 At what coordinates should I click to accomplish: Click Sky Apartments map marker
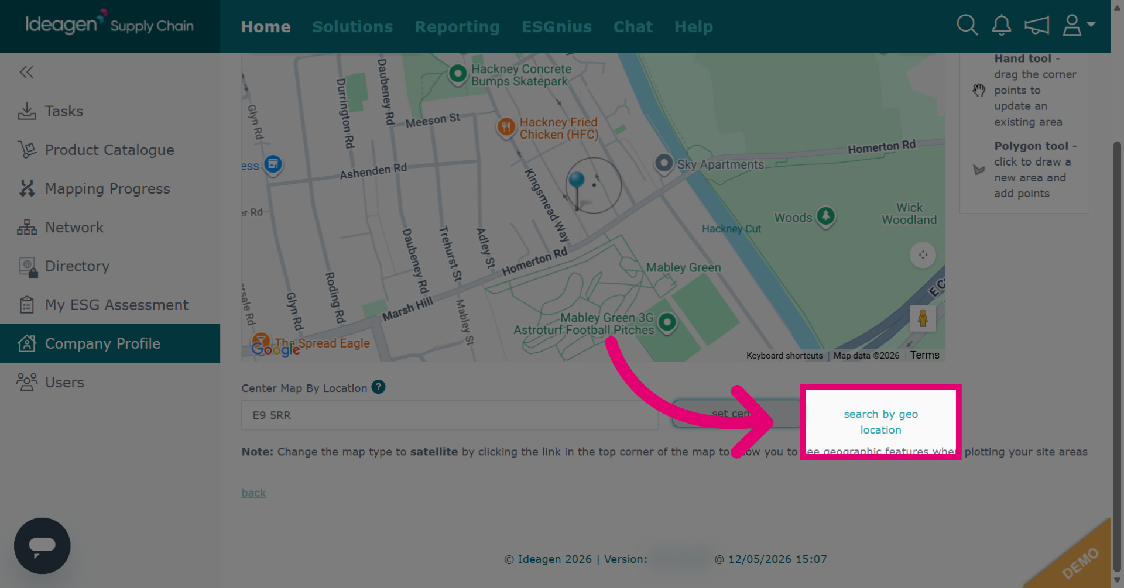pos(664,163)
